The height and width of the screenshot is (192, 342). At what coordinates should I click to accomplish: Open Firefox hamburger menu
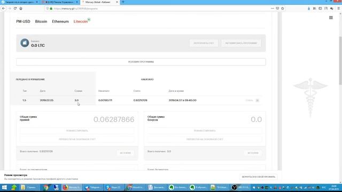(339, 9)
